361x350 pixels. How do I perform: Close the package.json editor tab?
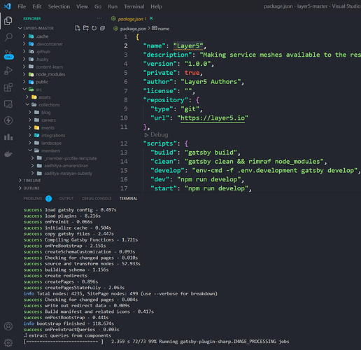(x=151, y=18)
